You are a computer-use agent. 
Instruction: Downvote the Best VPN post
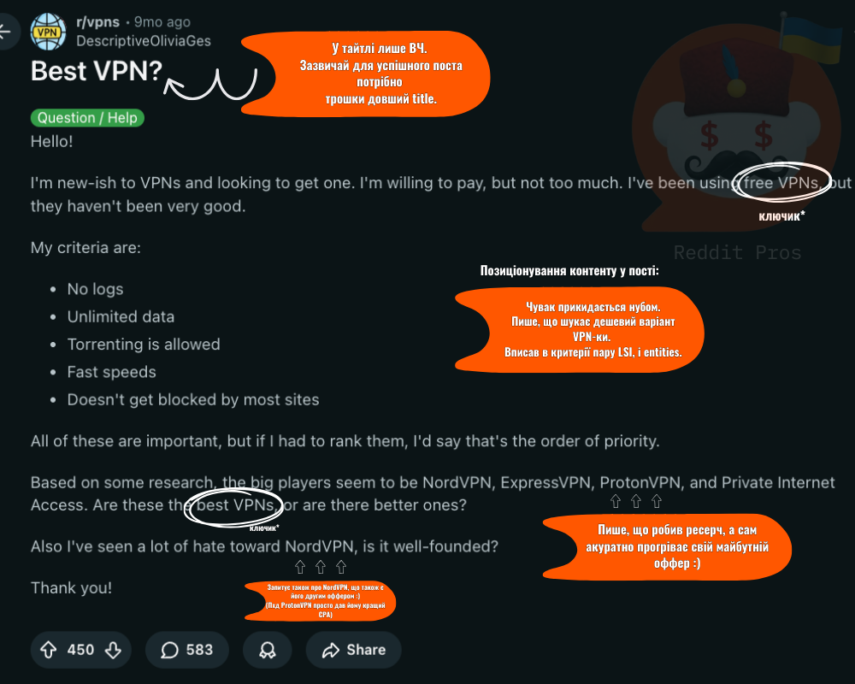click(x=113, y=650)
